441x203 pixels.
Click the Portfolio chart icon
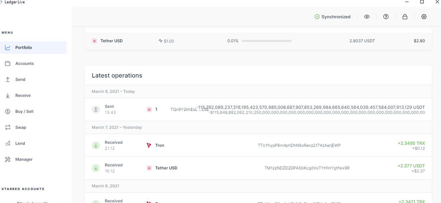coord(8,47)
